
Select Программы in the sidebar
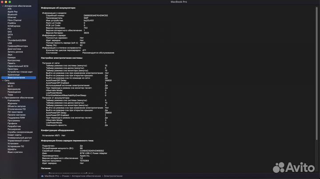(13, 121)
